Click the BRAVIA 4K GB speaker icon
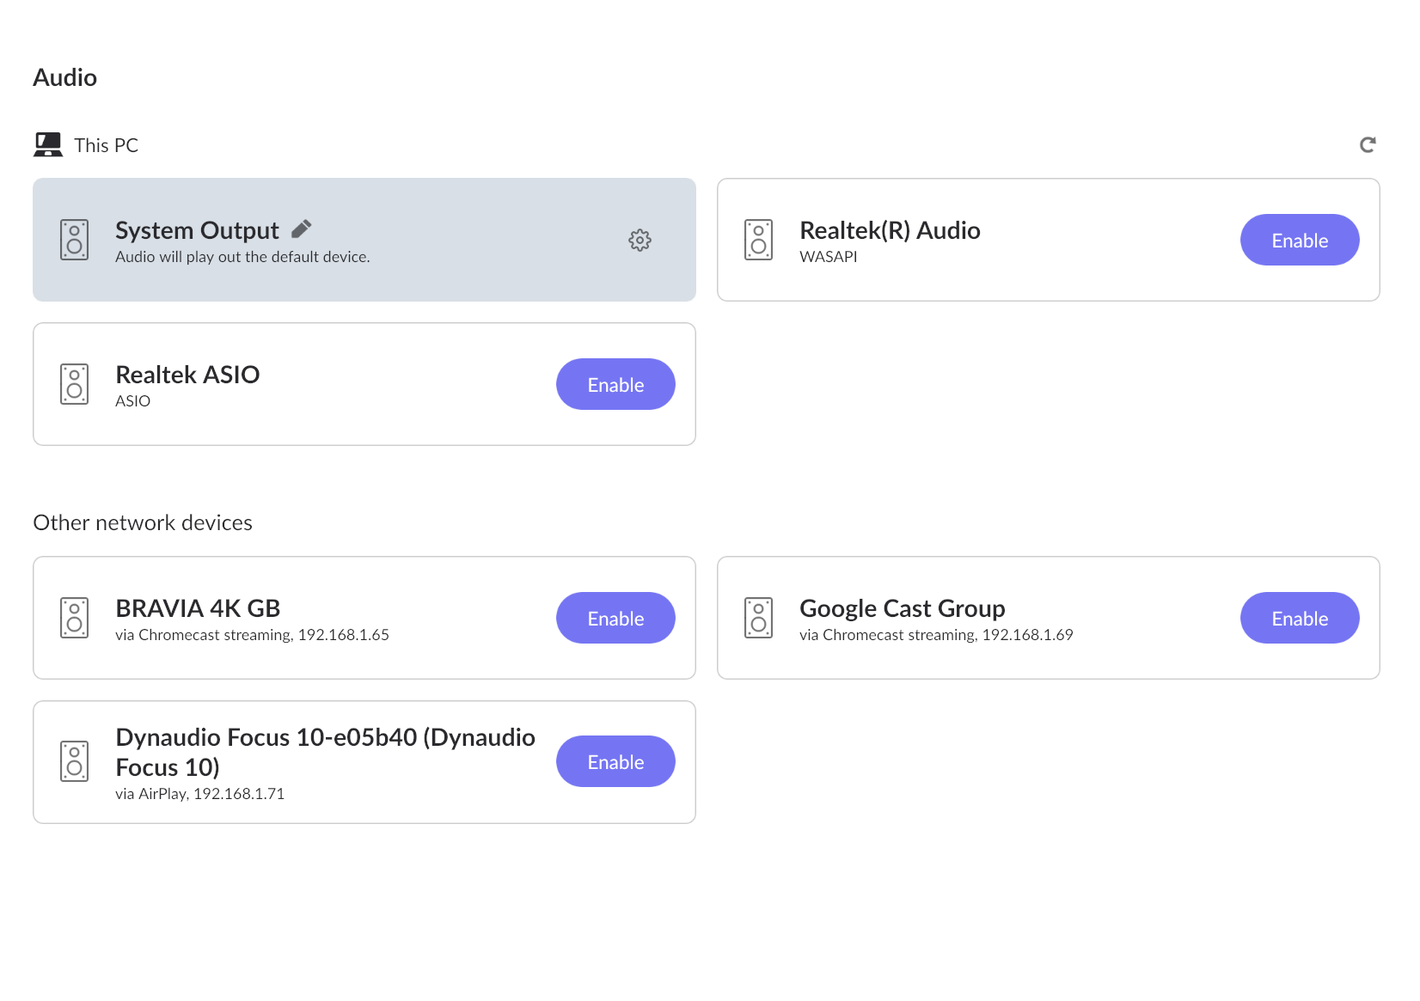The image size is (1420, 1001). click(75, 618)
